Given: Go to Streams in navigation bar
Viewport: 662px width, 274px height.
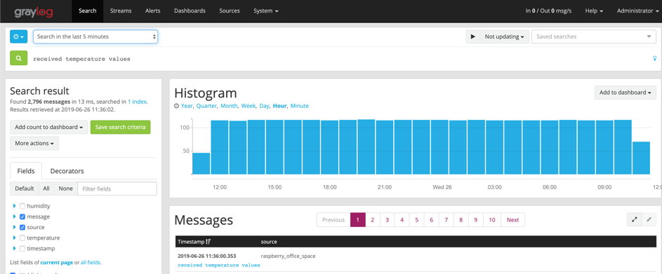Looking at the screenshot, I should coord(121,11).
